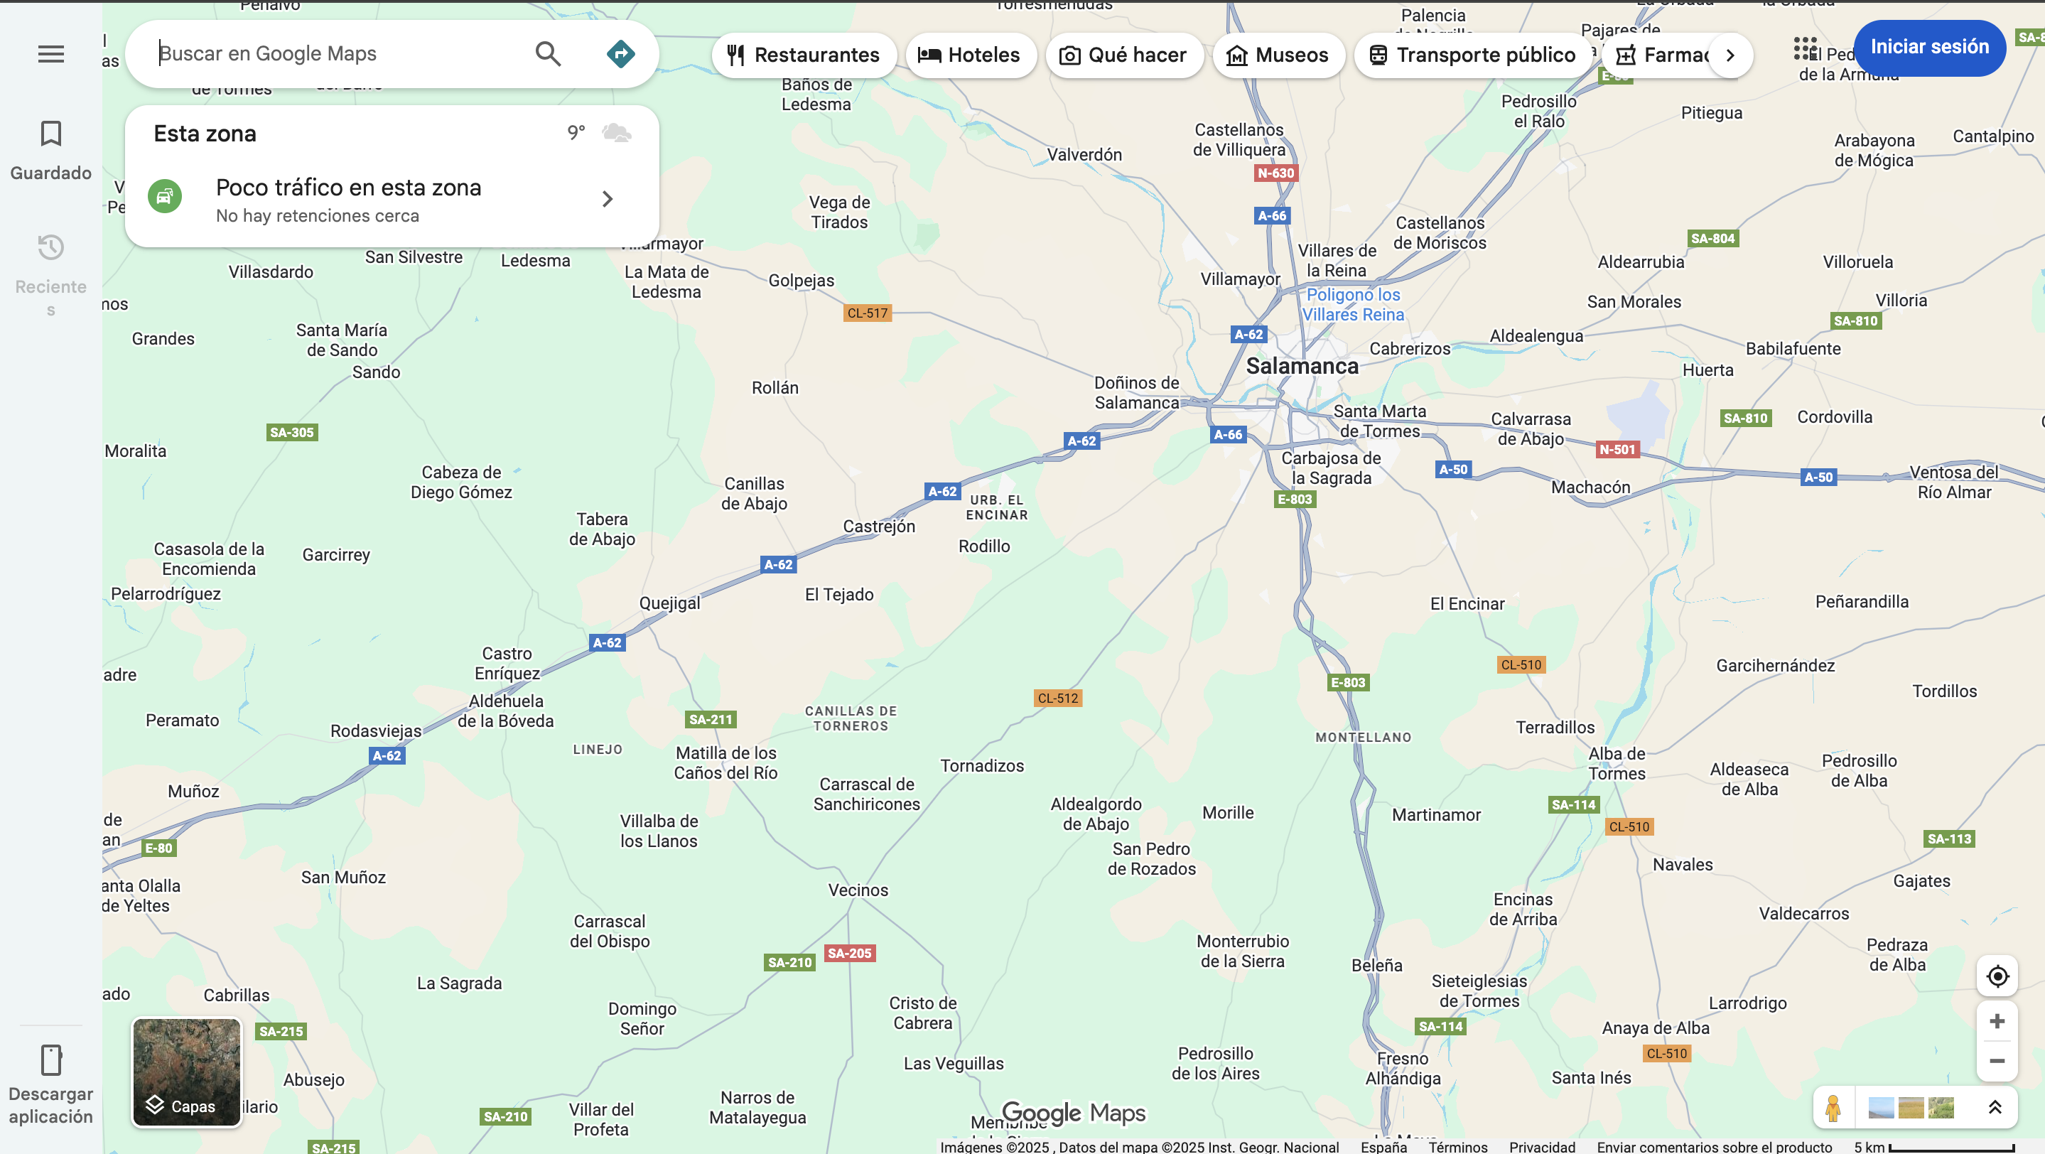Select the Hoteles category chip
The height and width of the screenshot is (1154, 2045).
point(969,55)
